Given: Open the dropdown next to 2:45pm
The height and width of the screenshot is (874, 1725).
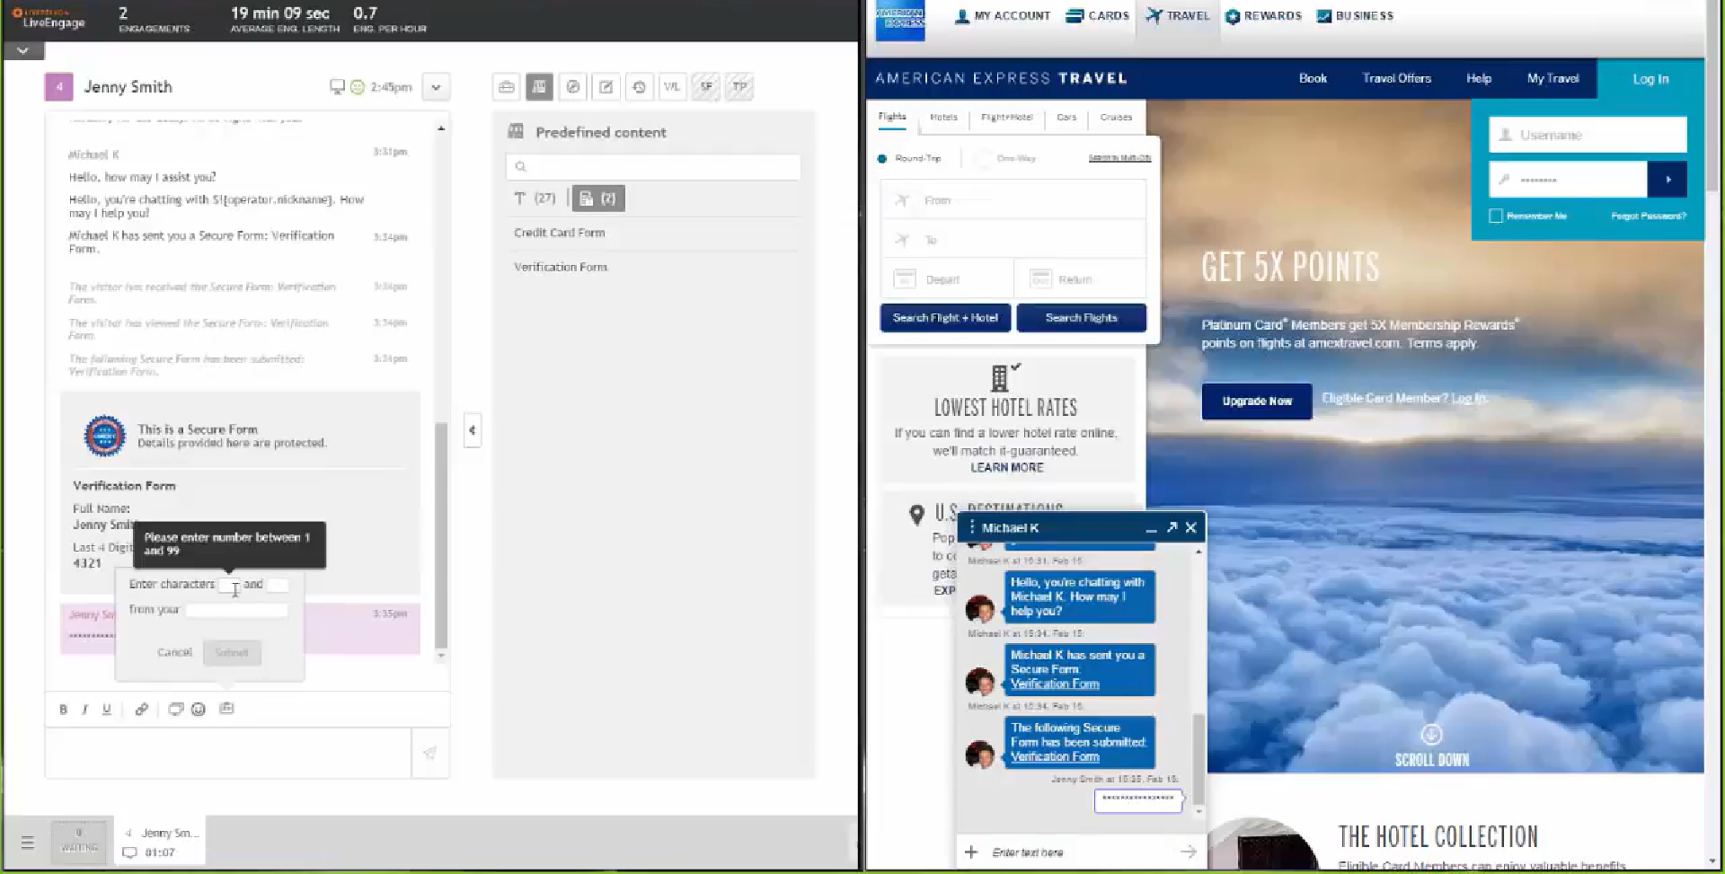Looking at the screenshot, I should pos(436,87).
